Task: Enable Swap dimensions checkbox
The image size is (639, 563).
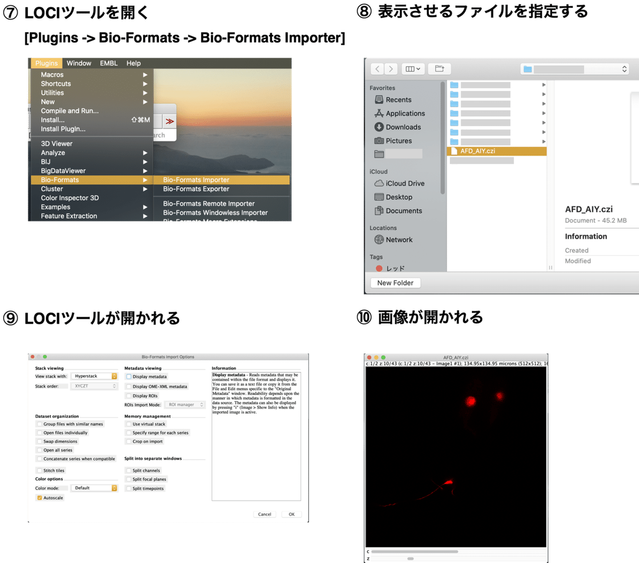Action: click(x=39, y=441)
